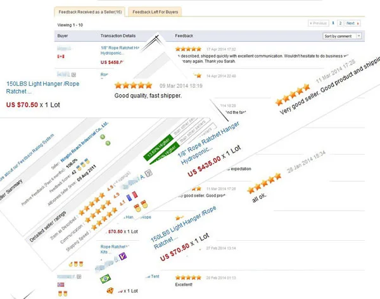
Task: Click the 27 Feb 2014 13:14 date
Action: point(221,248)
